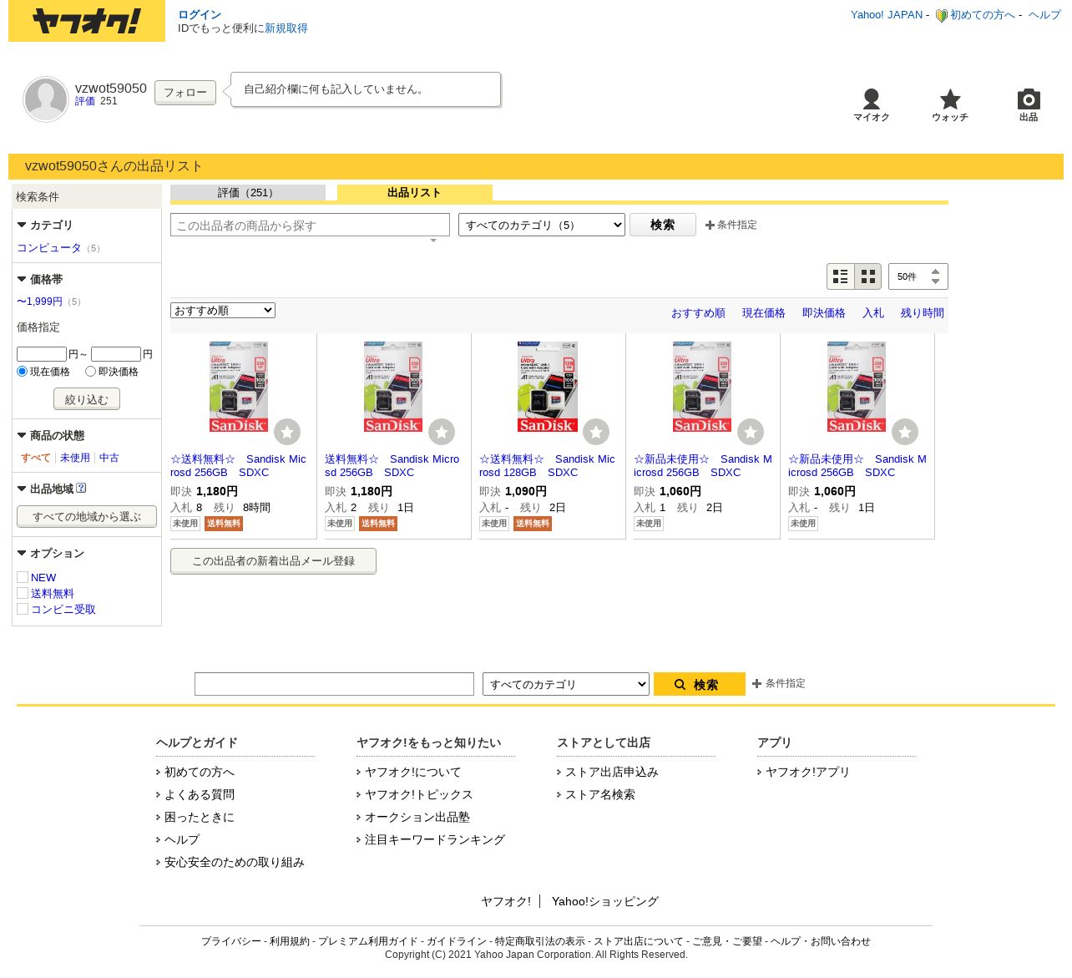Image resolution: width=1072 pixels, height=978 pixels.
Task: Collapse the 価格帯 filter section
Action: (22, 279)
